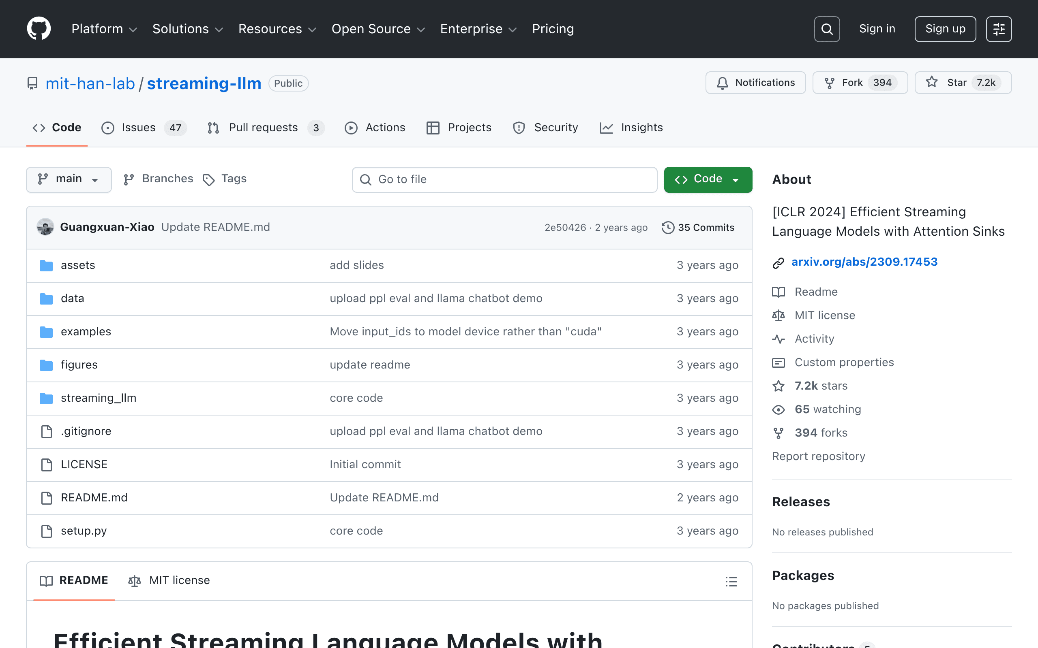Open the arxiv.org/abs/2309.17453 link
Screen dimensions: 1038x648
tap(864, 262)
